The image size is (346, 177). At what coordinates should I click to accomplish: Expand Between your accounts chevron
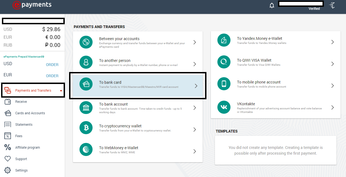coord(195,42)
